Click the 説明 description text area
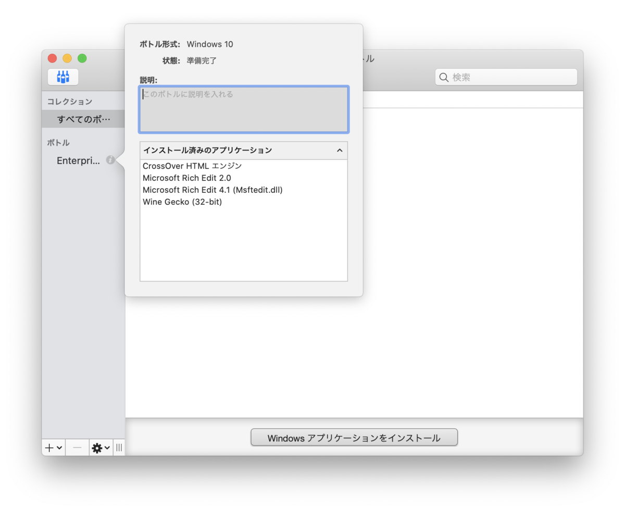This screenshot has width=625, height=511. tap(244, 109)
